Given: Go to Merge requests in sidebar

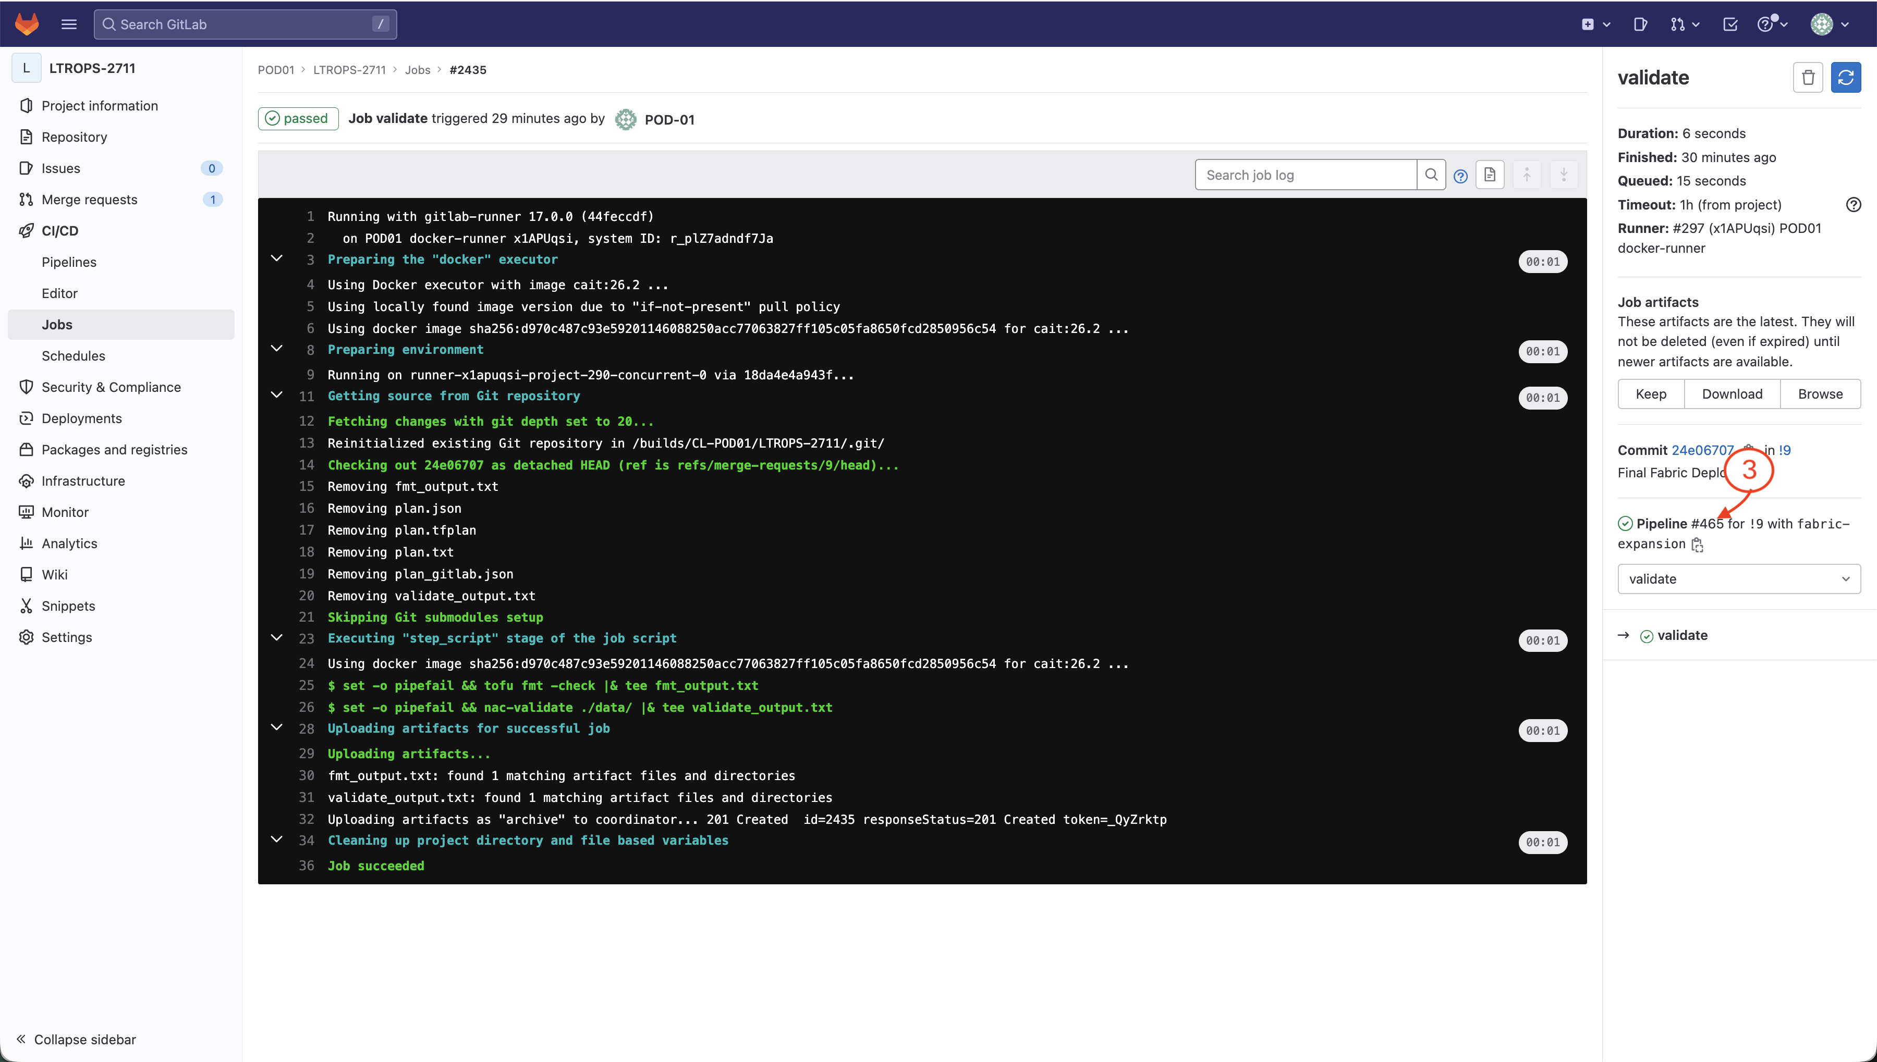Looking at the screenshot, I should tap(89, 199).
